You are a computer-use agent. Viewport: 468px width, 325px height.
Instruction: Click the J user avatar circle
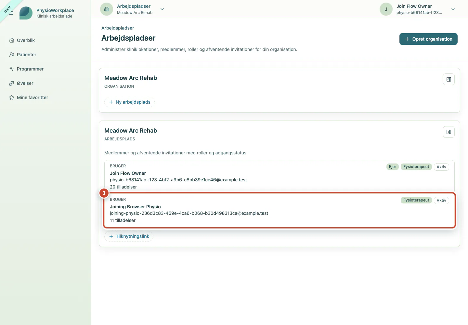point(386,9)
